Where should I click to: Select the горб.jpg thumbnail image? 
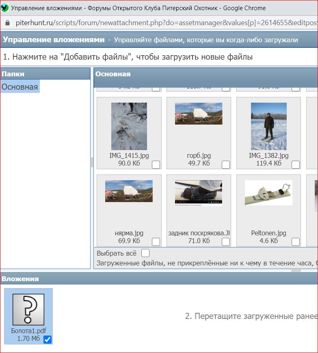(199, 114)
